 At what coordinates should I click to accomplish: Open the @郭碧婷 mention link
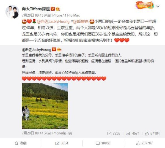tap(81, 21)
